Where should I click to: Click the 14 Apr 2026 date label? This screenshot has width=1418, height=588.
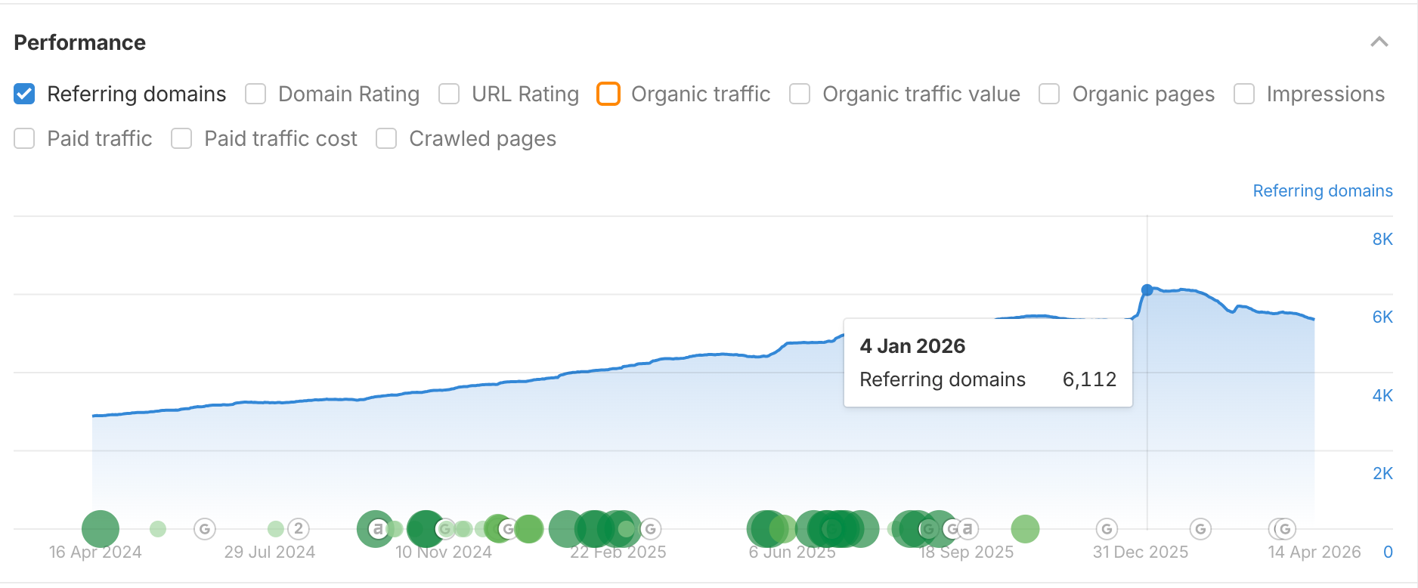click(x=1314, y=552)
